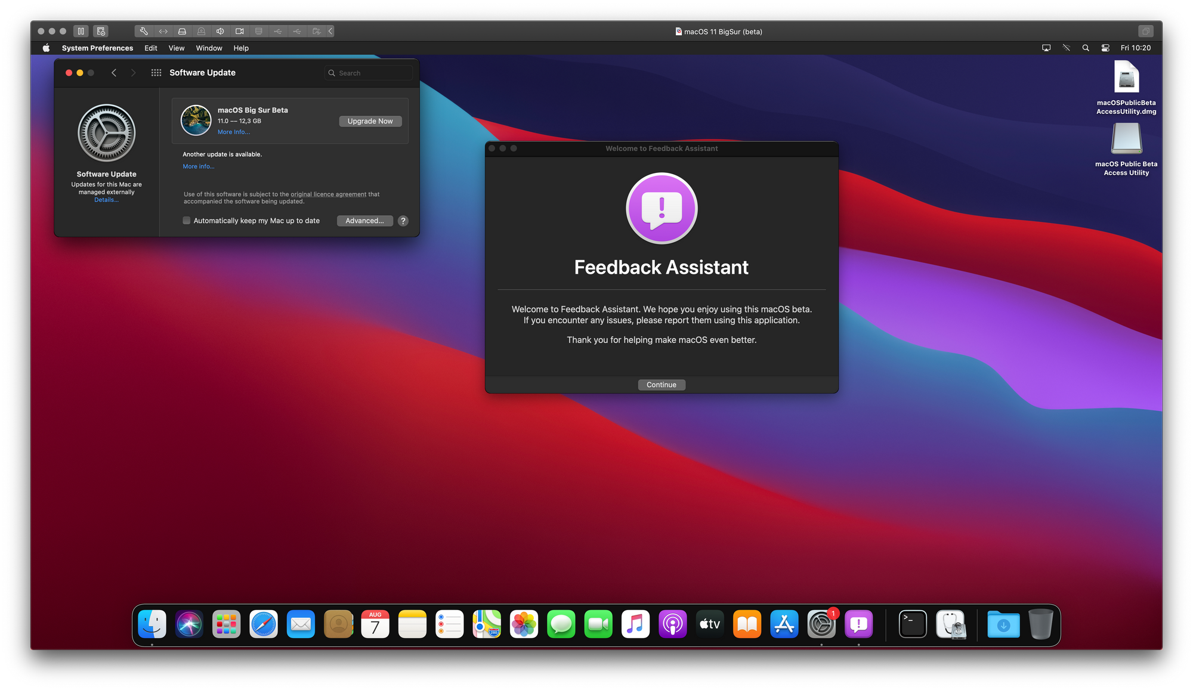The image size is (1193, 690).
Task: Open the VM wrench settings icon
Action: [x=144, y=31]
